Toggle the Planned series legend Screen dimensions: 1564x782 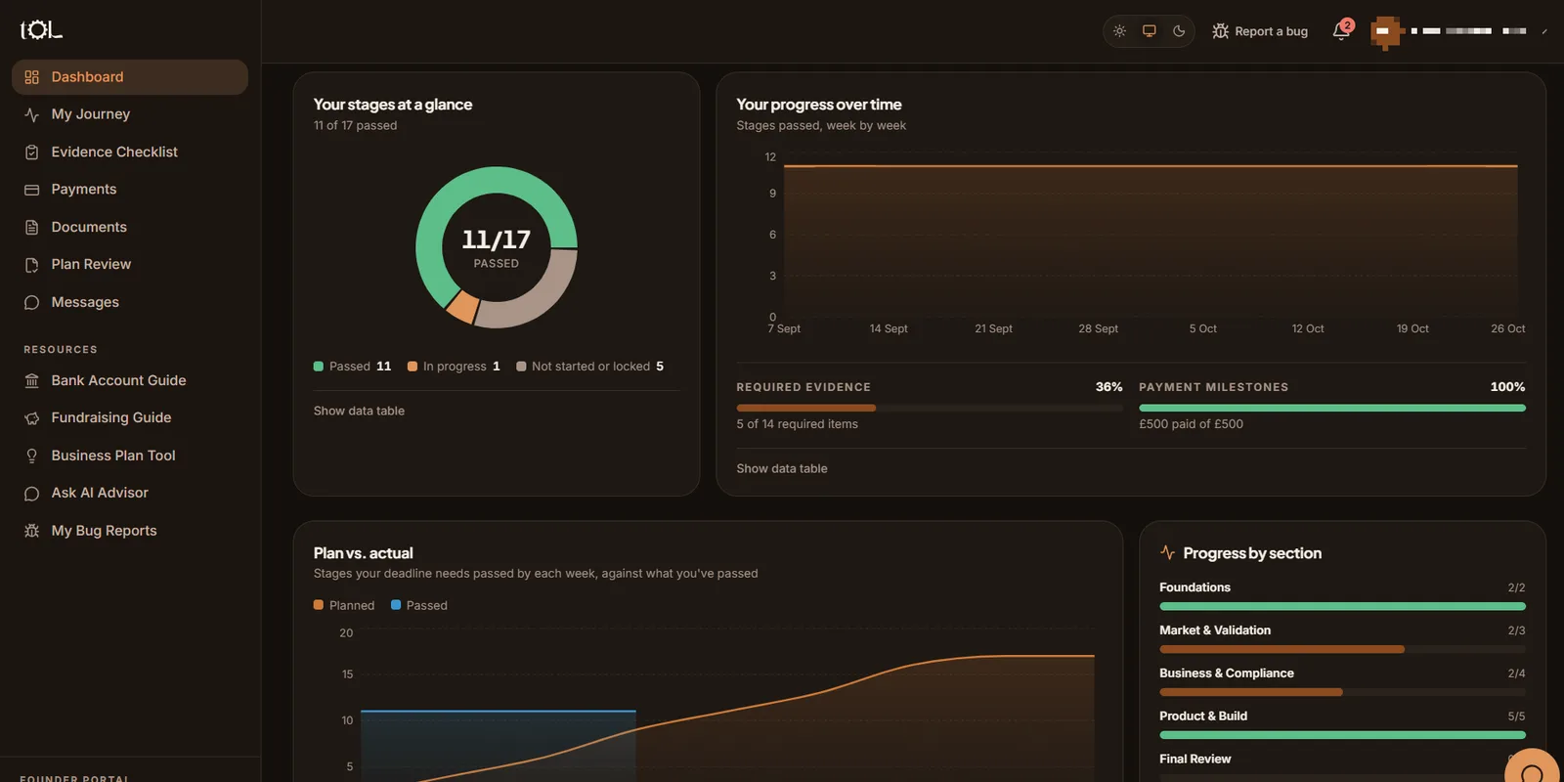(x=344, y=605)
